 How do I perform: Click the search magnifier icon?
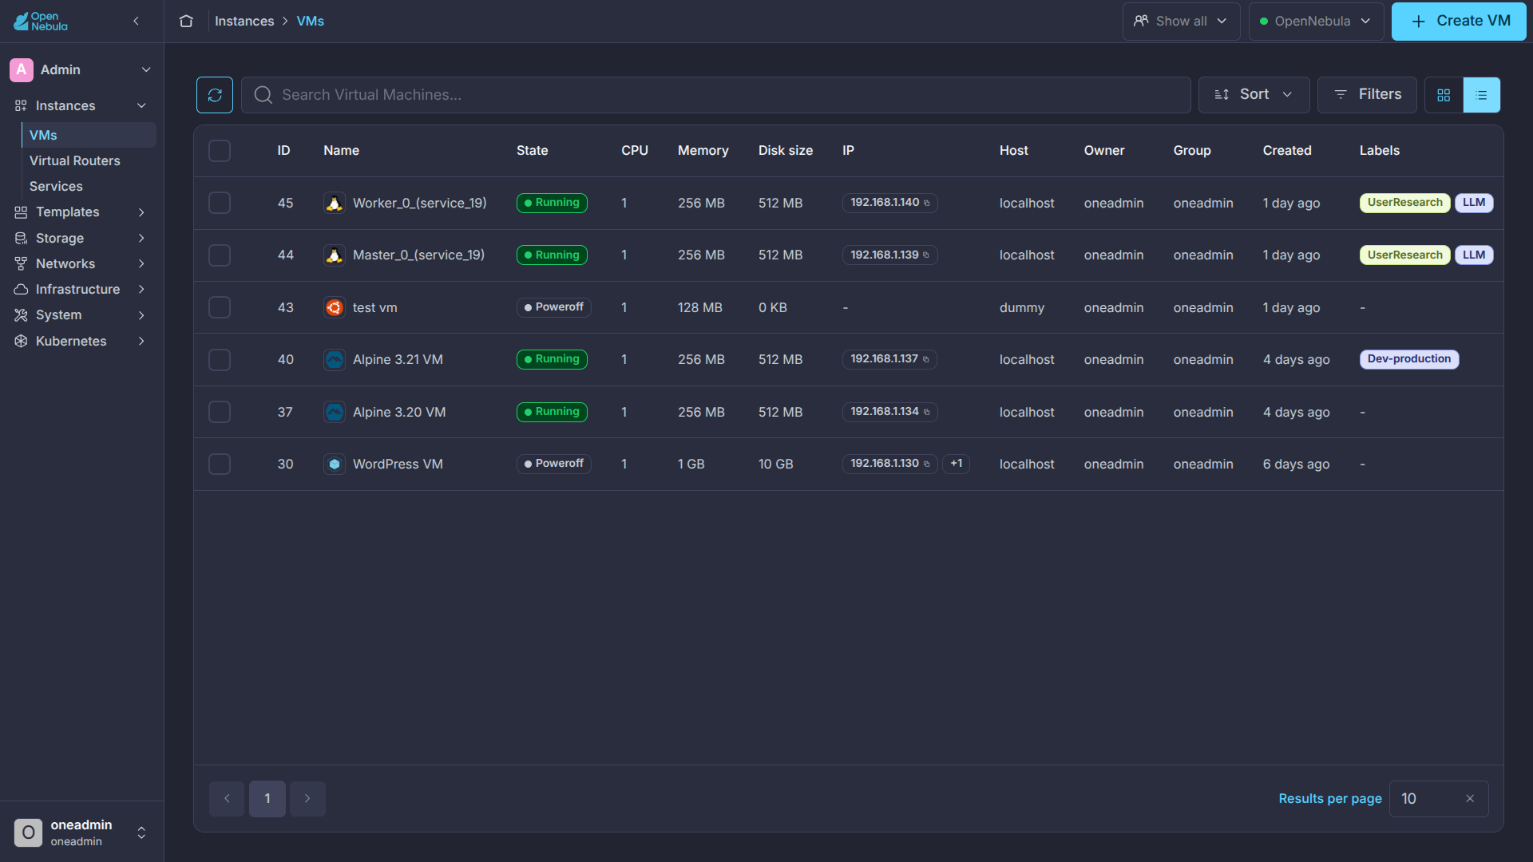[x=263, y=95]
